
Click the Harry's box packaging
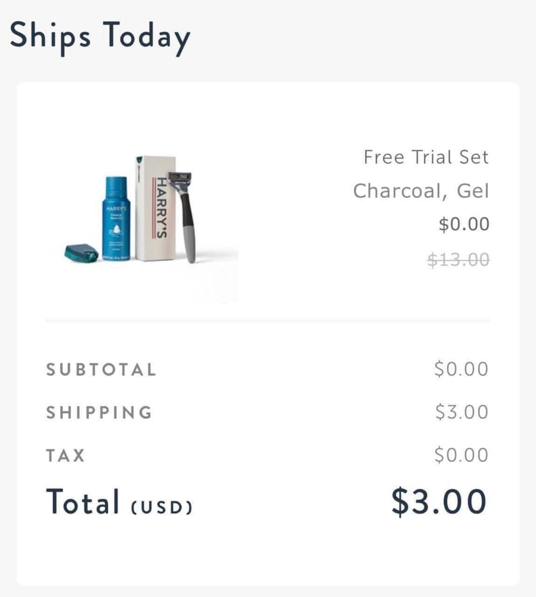click(155, 208)
